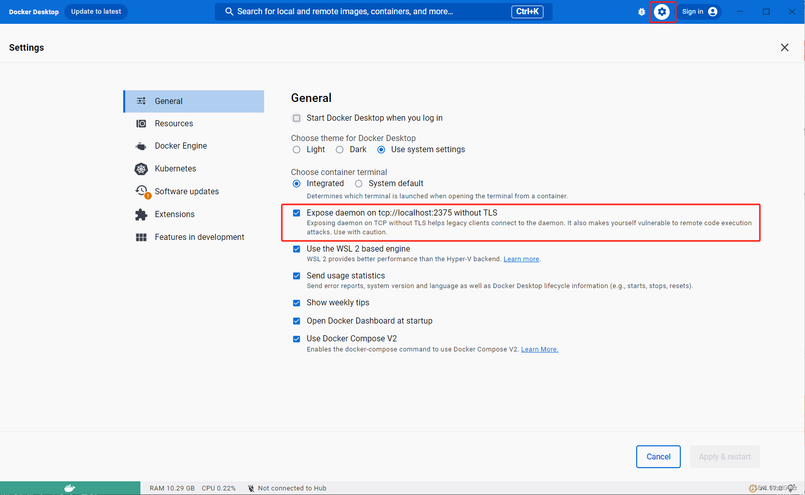Click the Resources disk icon in the sidebar
The height and width of the screenshot is (495, 805).
click(141, 124)
